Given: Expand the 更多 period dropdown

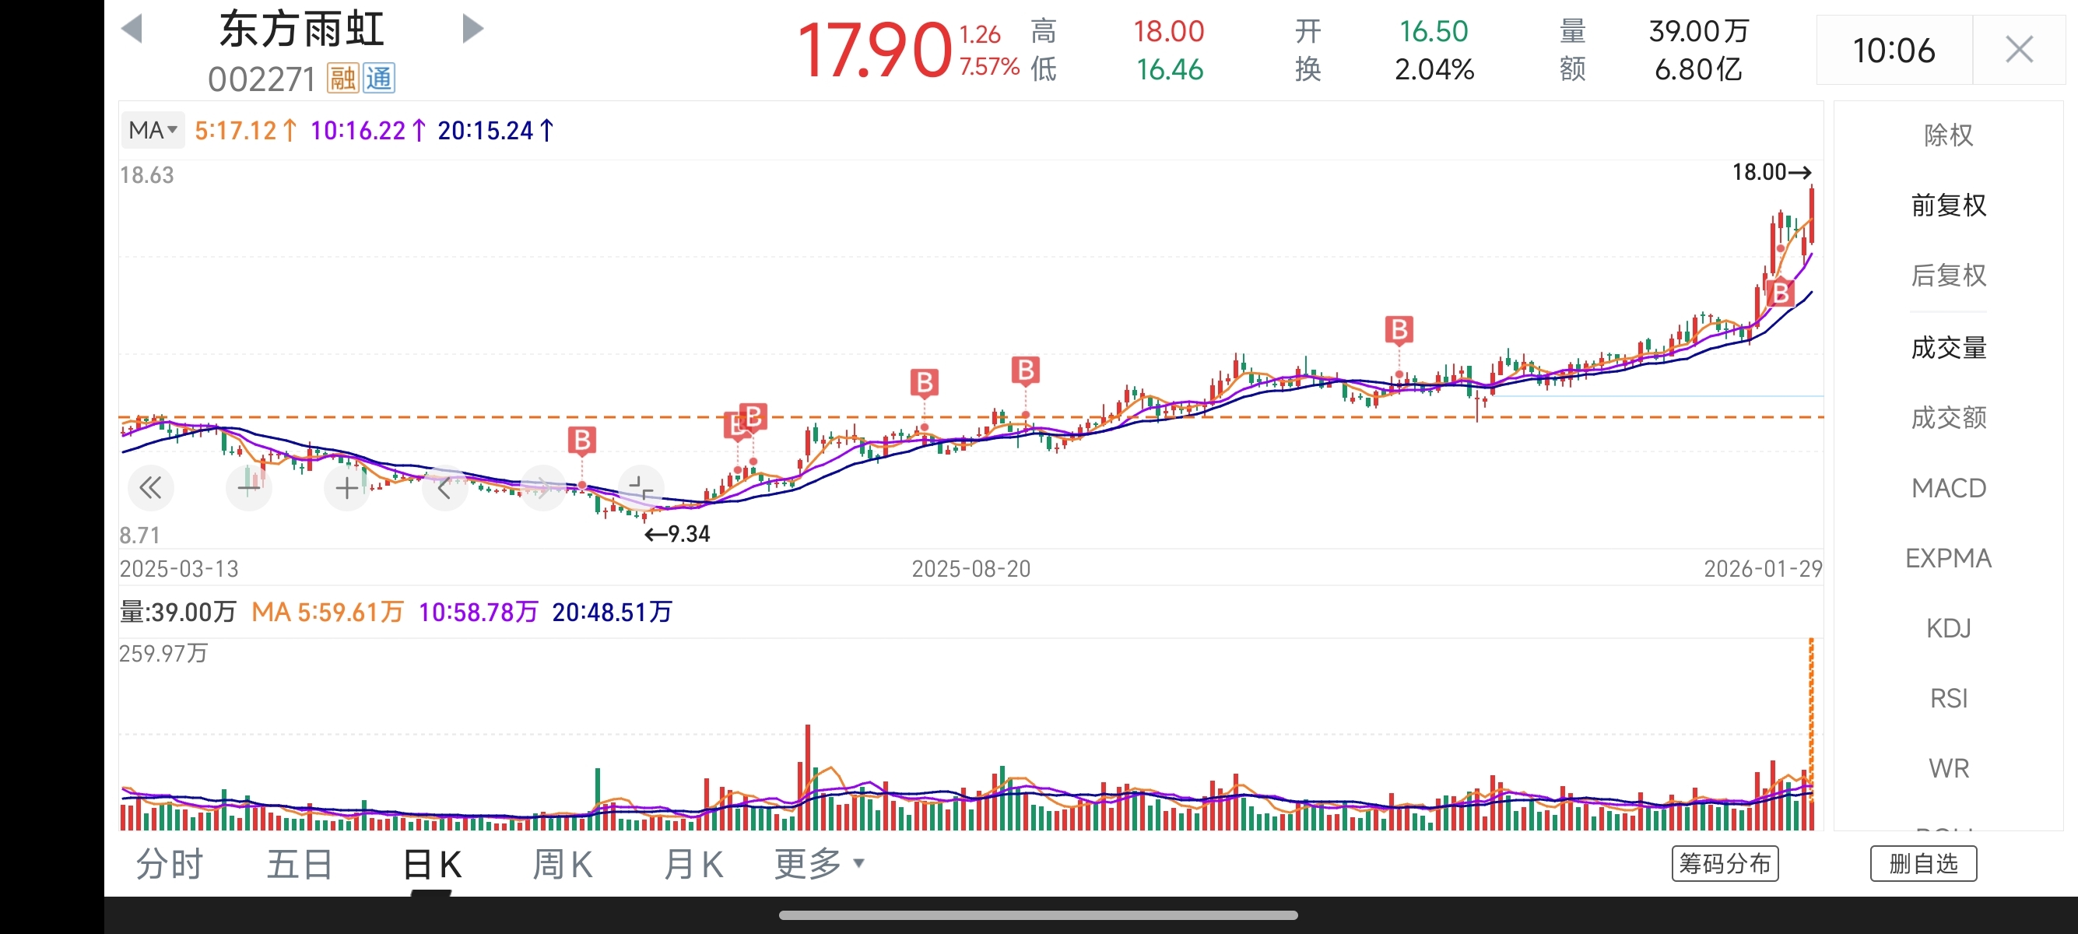Looking at the screenshot, I should coord(819,864).
